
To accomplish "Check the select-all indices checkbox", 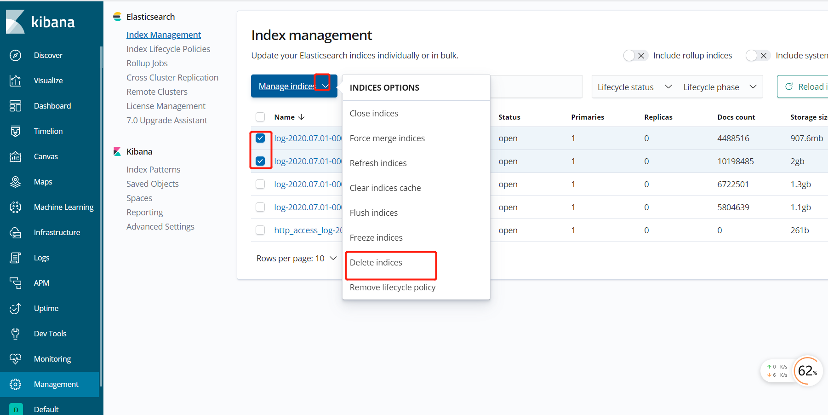I will tap(260, 117).
